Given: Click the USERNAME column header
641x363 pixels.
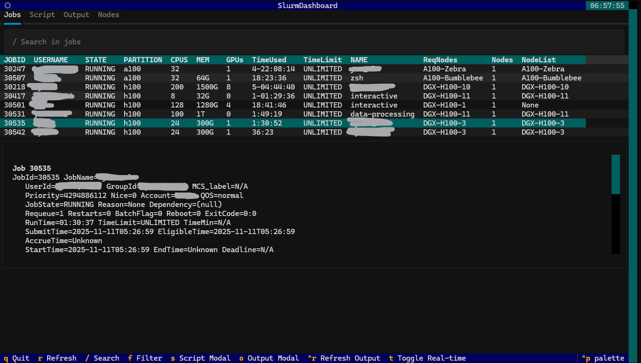Looking at the screenshot, I should (x=51, y=60).
